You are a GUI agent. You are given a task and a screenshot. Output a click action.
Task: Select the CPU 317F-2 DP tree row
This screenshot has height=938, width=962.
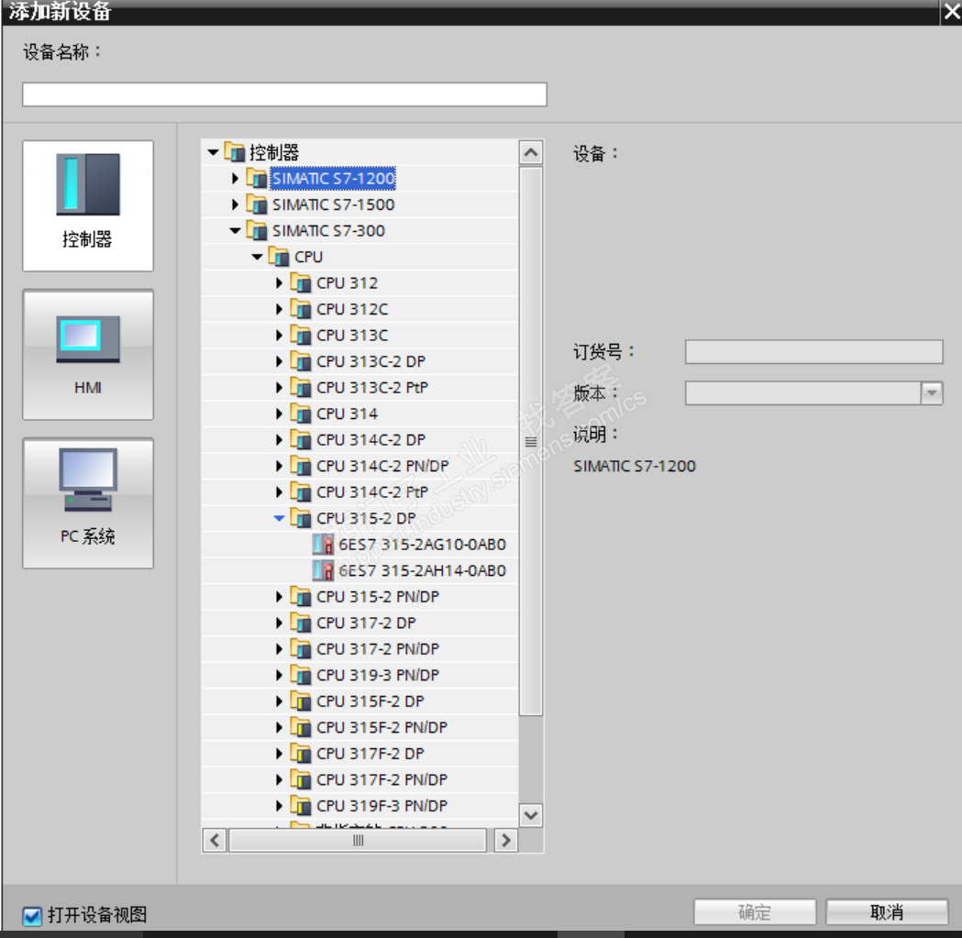point(360,754)
